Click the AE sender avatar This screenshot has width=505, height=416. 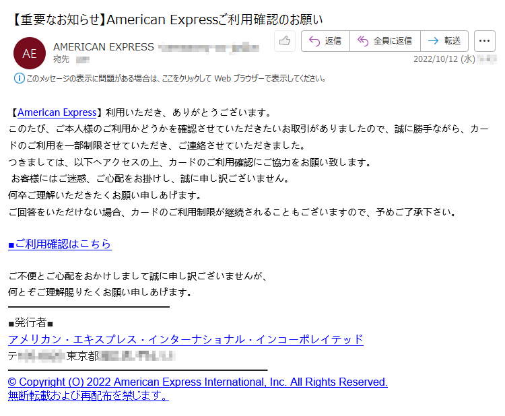coord(30,53)
